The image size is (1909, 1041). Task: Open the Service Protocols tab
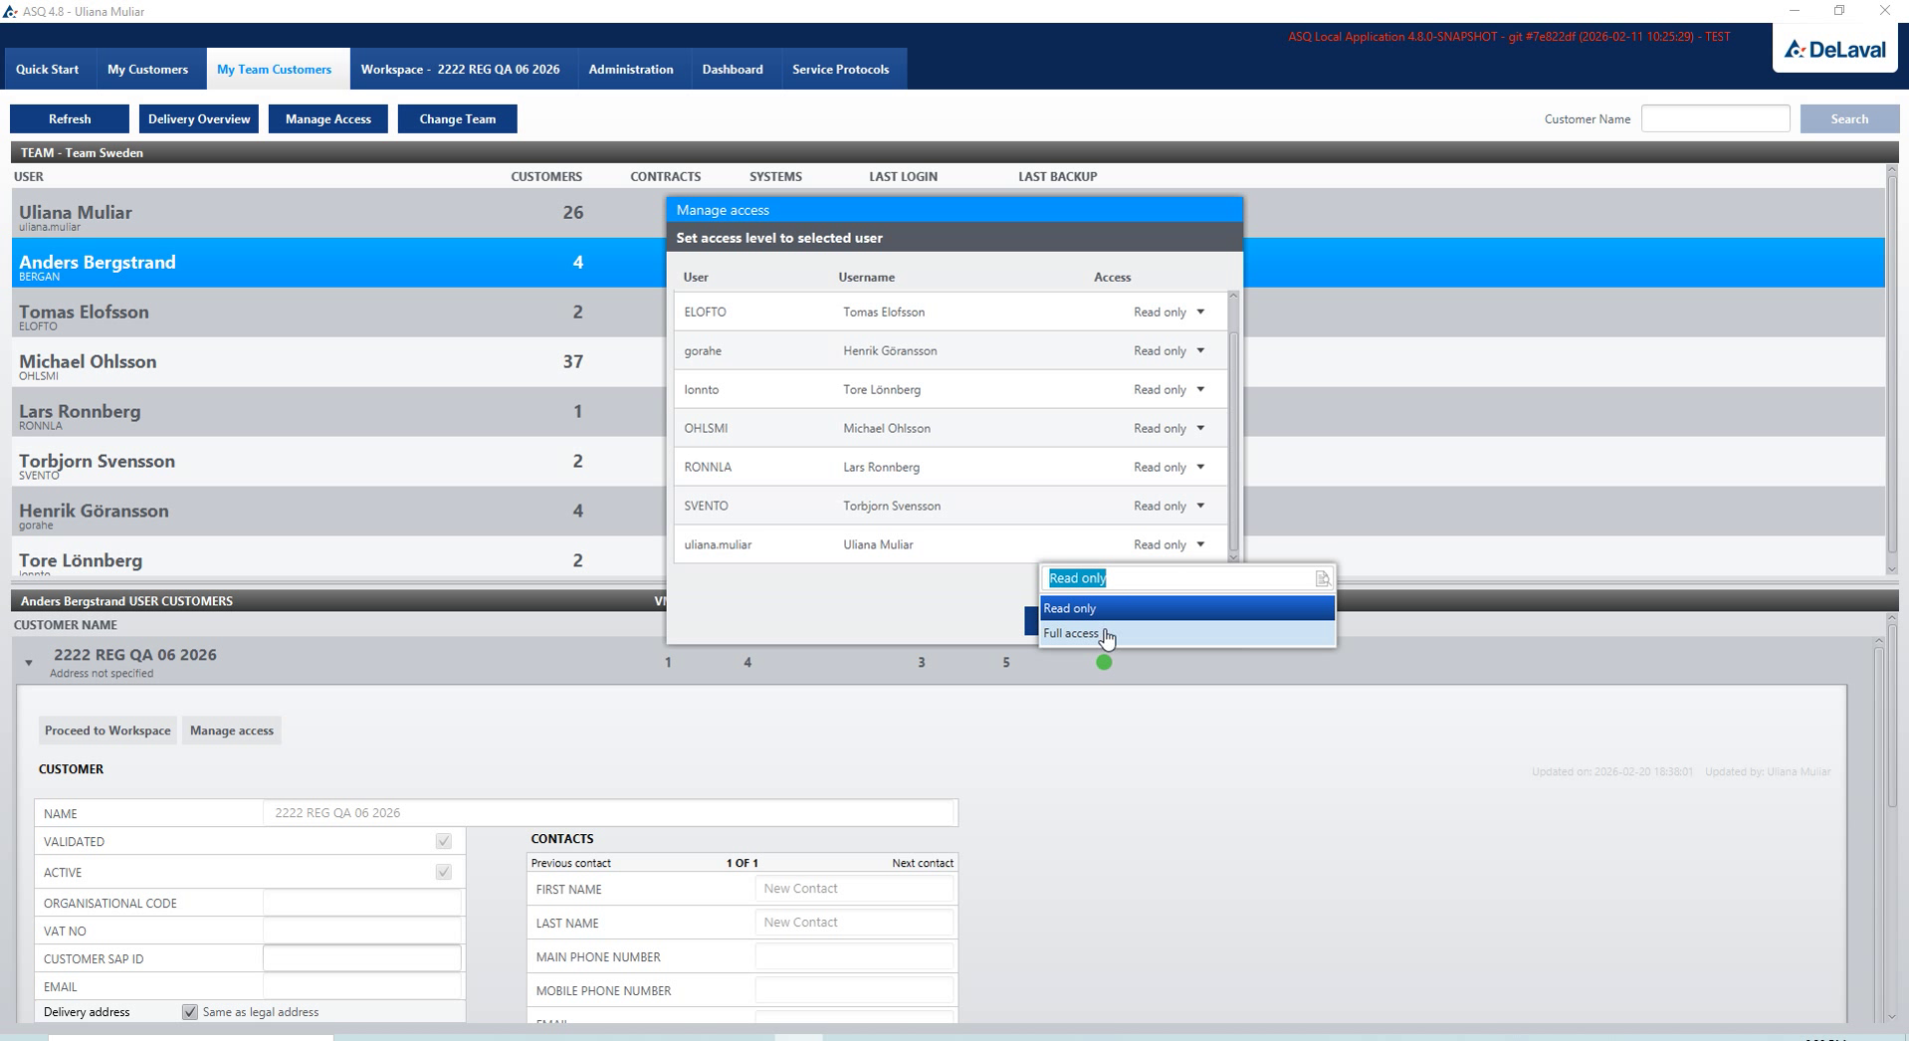tap(840, 69)
